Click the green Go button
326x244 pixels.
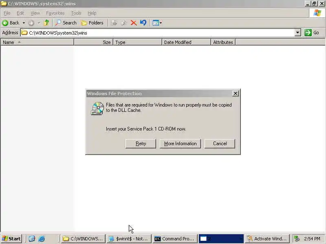pyautogui.click(x=312, y=33)
